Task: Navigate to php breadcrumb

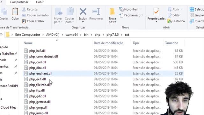Action: tap(98, 35)
